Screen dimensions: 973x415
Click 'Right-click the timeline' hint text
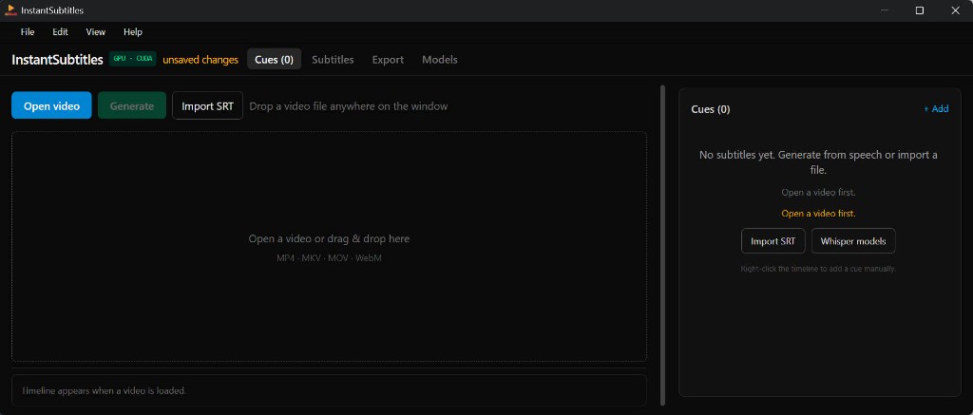(x=818, y=269)
